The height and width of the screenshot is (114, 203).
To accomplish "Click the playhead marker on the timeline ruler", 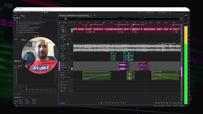I will coord(146,23).
